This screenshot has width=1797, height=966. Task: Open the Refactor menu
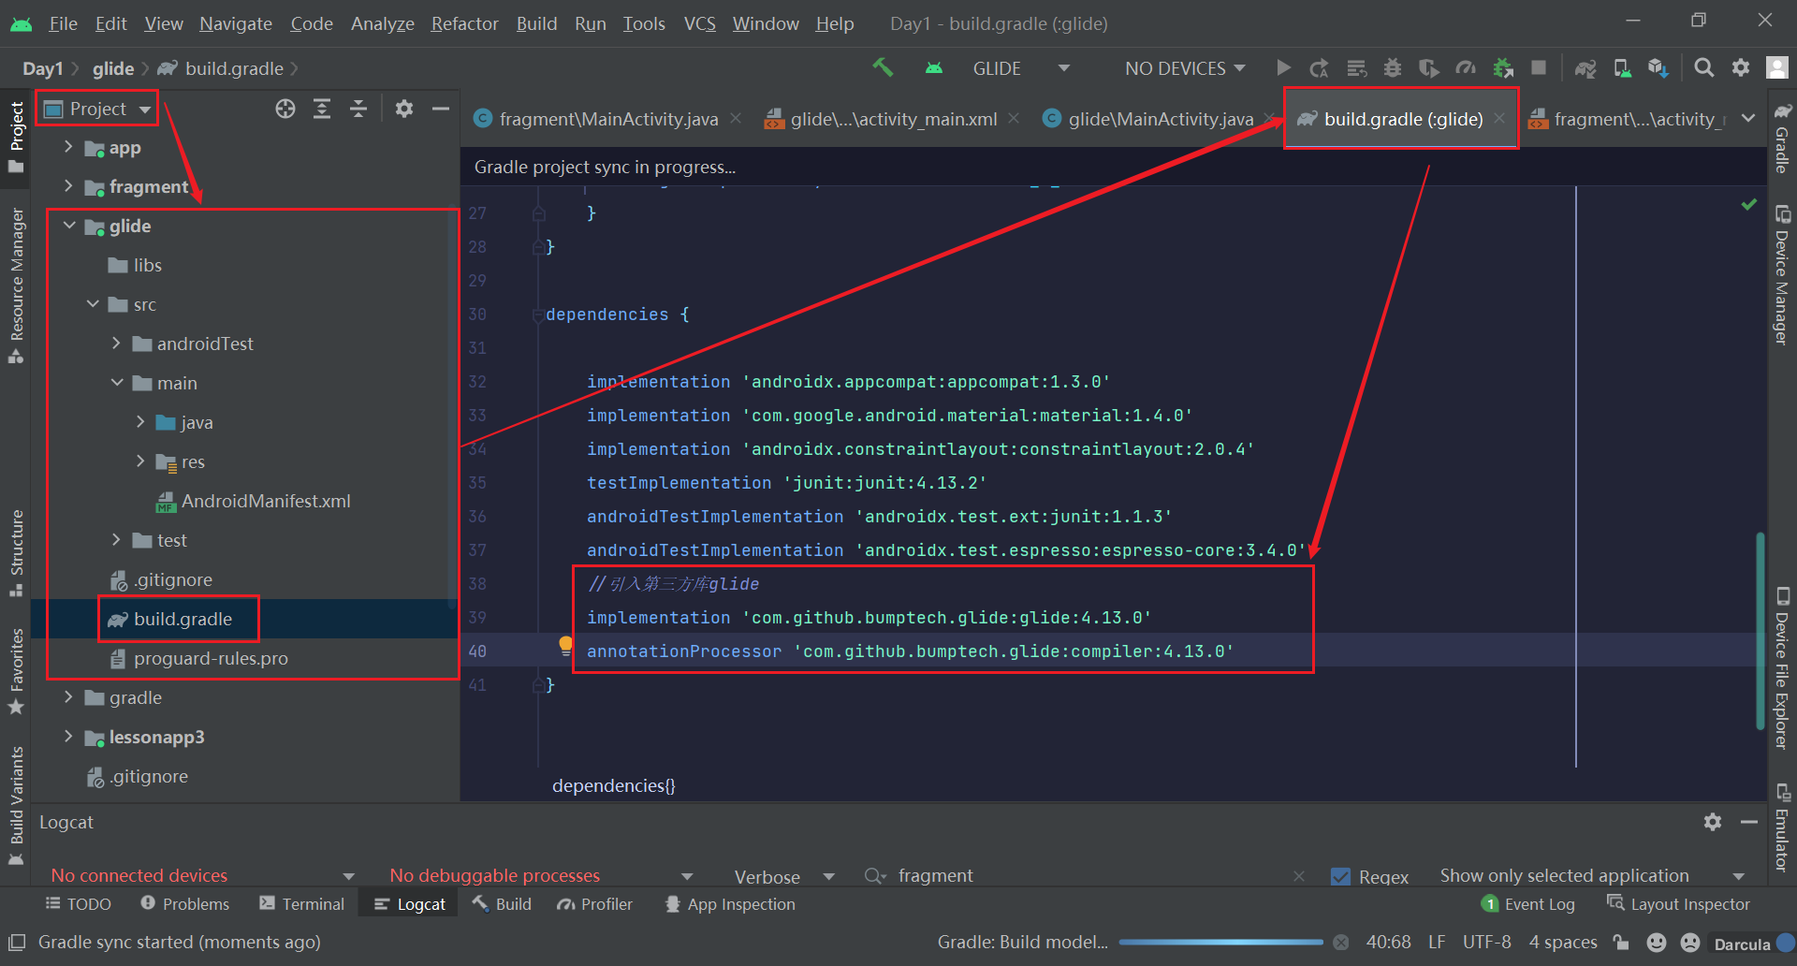coord(464,23)
